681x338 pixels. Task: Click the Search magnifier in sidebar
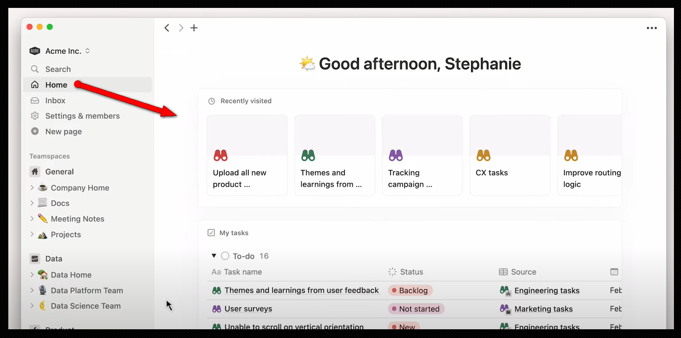coord(35,69)
